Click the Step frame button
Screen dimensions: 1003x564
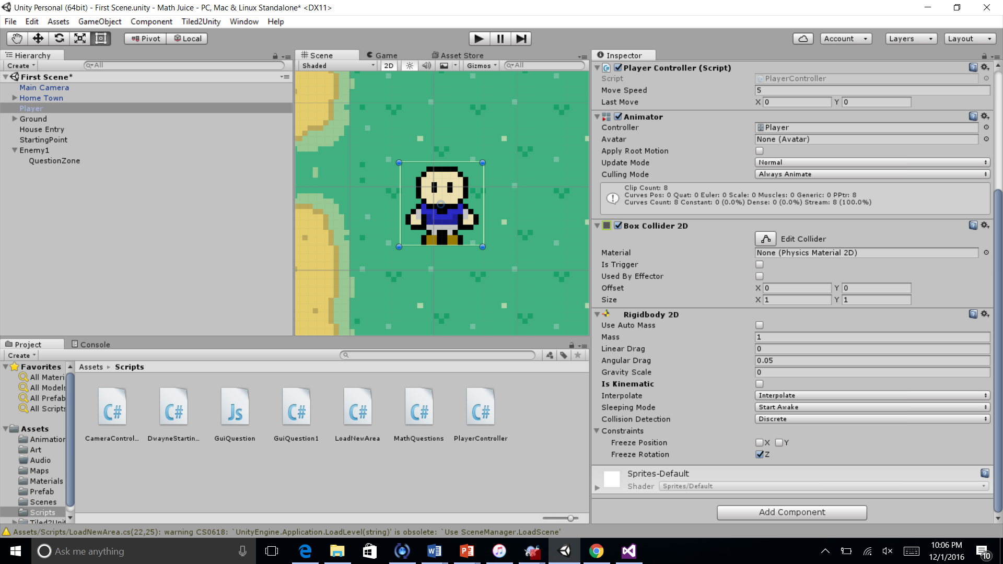click(521, 39)
